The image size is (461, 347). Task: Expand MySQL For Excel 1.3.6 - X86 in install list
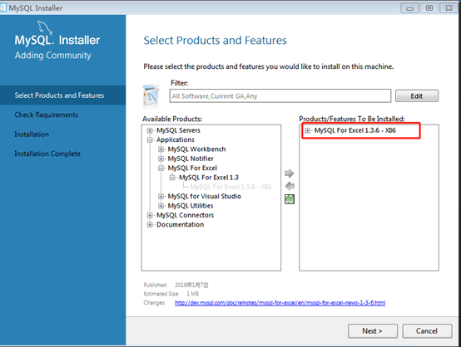pos(308,130)
